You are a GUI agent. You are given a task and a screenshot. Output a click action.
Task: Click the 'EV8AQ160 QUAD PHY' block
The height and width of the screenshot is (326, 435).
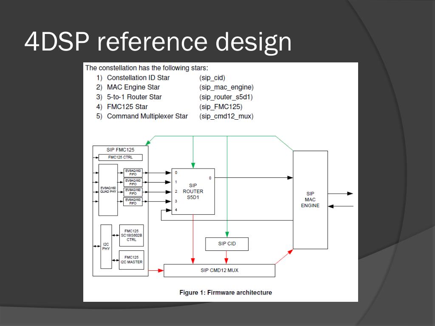pos(108,190)
